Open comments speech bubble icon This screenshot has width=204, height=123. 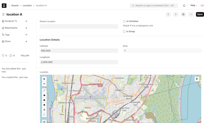(x=11, y=56)
